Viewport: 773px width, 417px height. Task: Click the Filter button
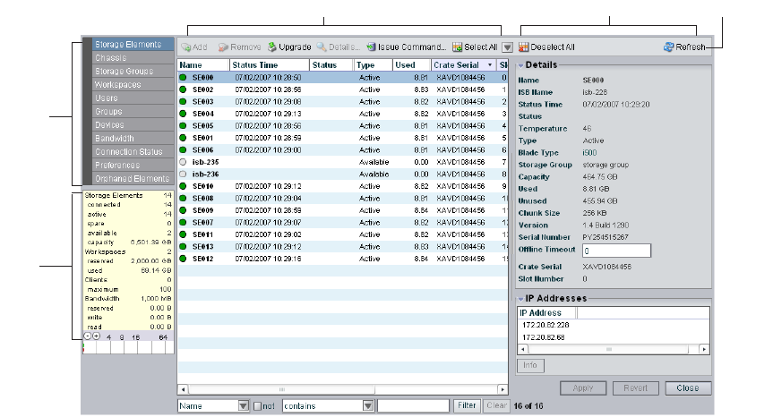pyautogui.click(x=467, y=405)
